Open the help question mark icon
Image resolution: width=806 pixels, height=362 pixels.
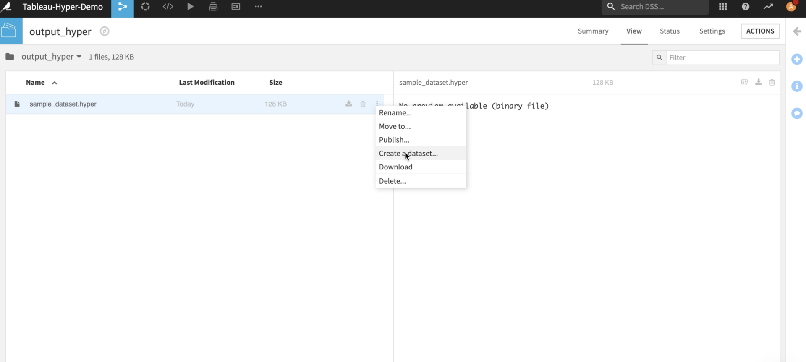coord(746,7)
